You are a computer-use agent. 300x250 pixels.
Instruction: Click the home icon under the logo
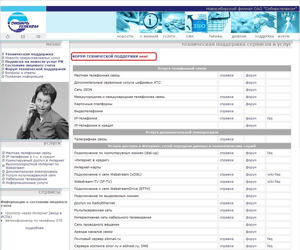point(8,37)
